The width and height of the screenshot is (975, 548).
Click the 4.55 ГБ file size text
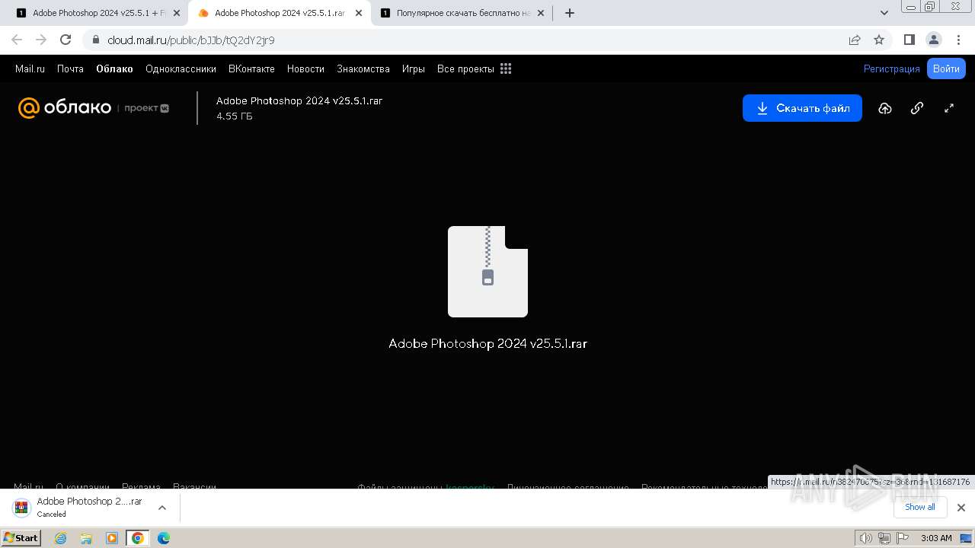tap(235, 116)
